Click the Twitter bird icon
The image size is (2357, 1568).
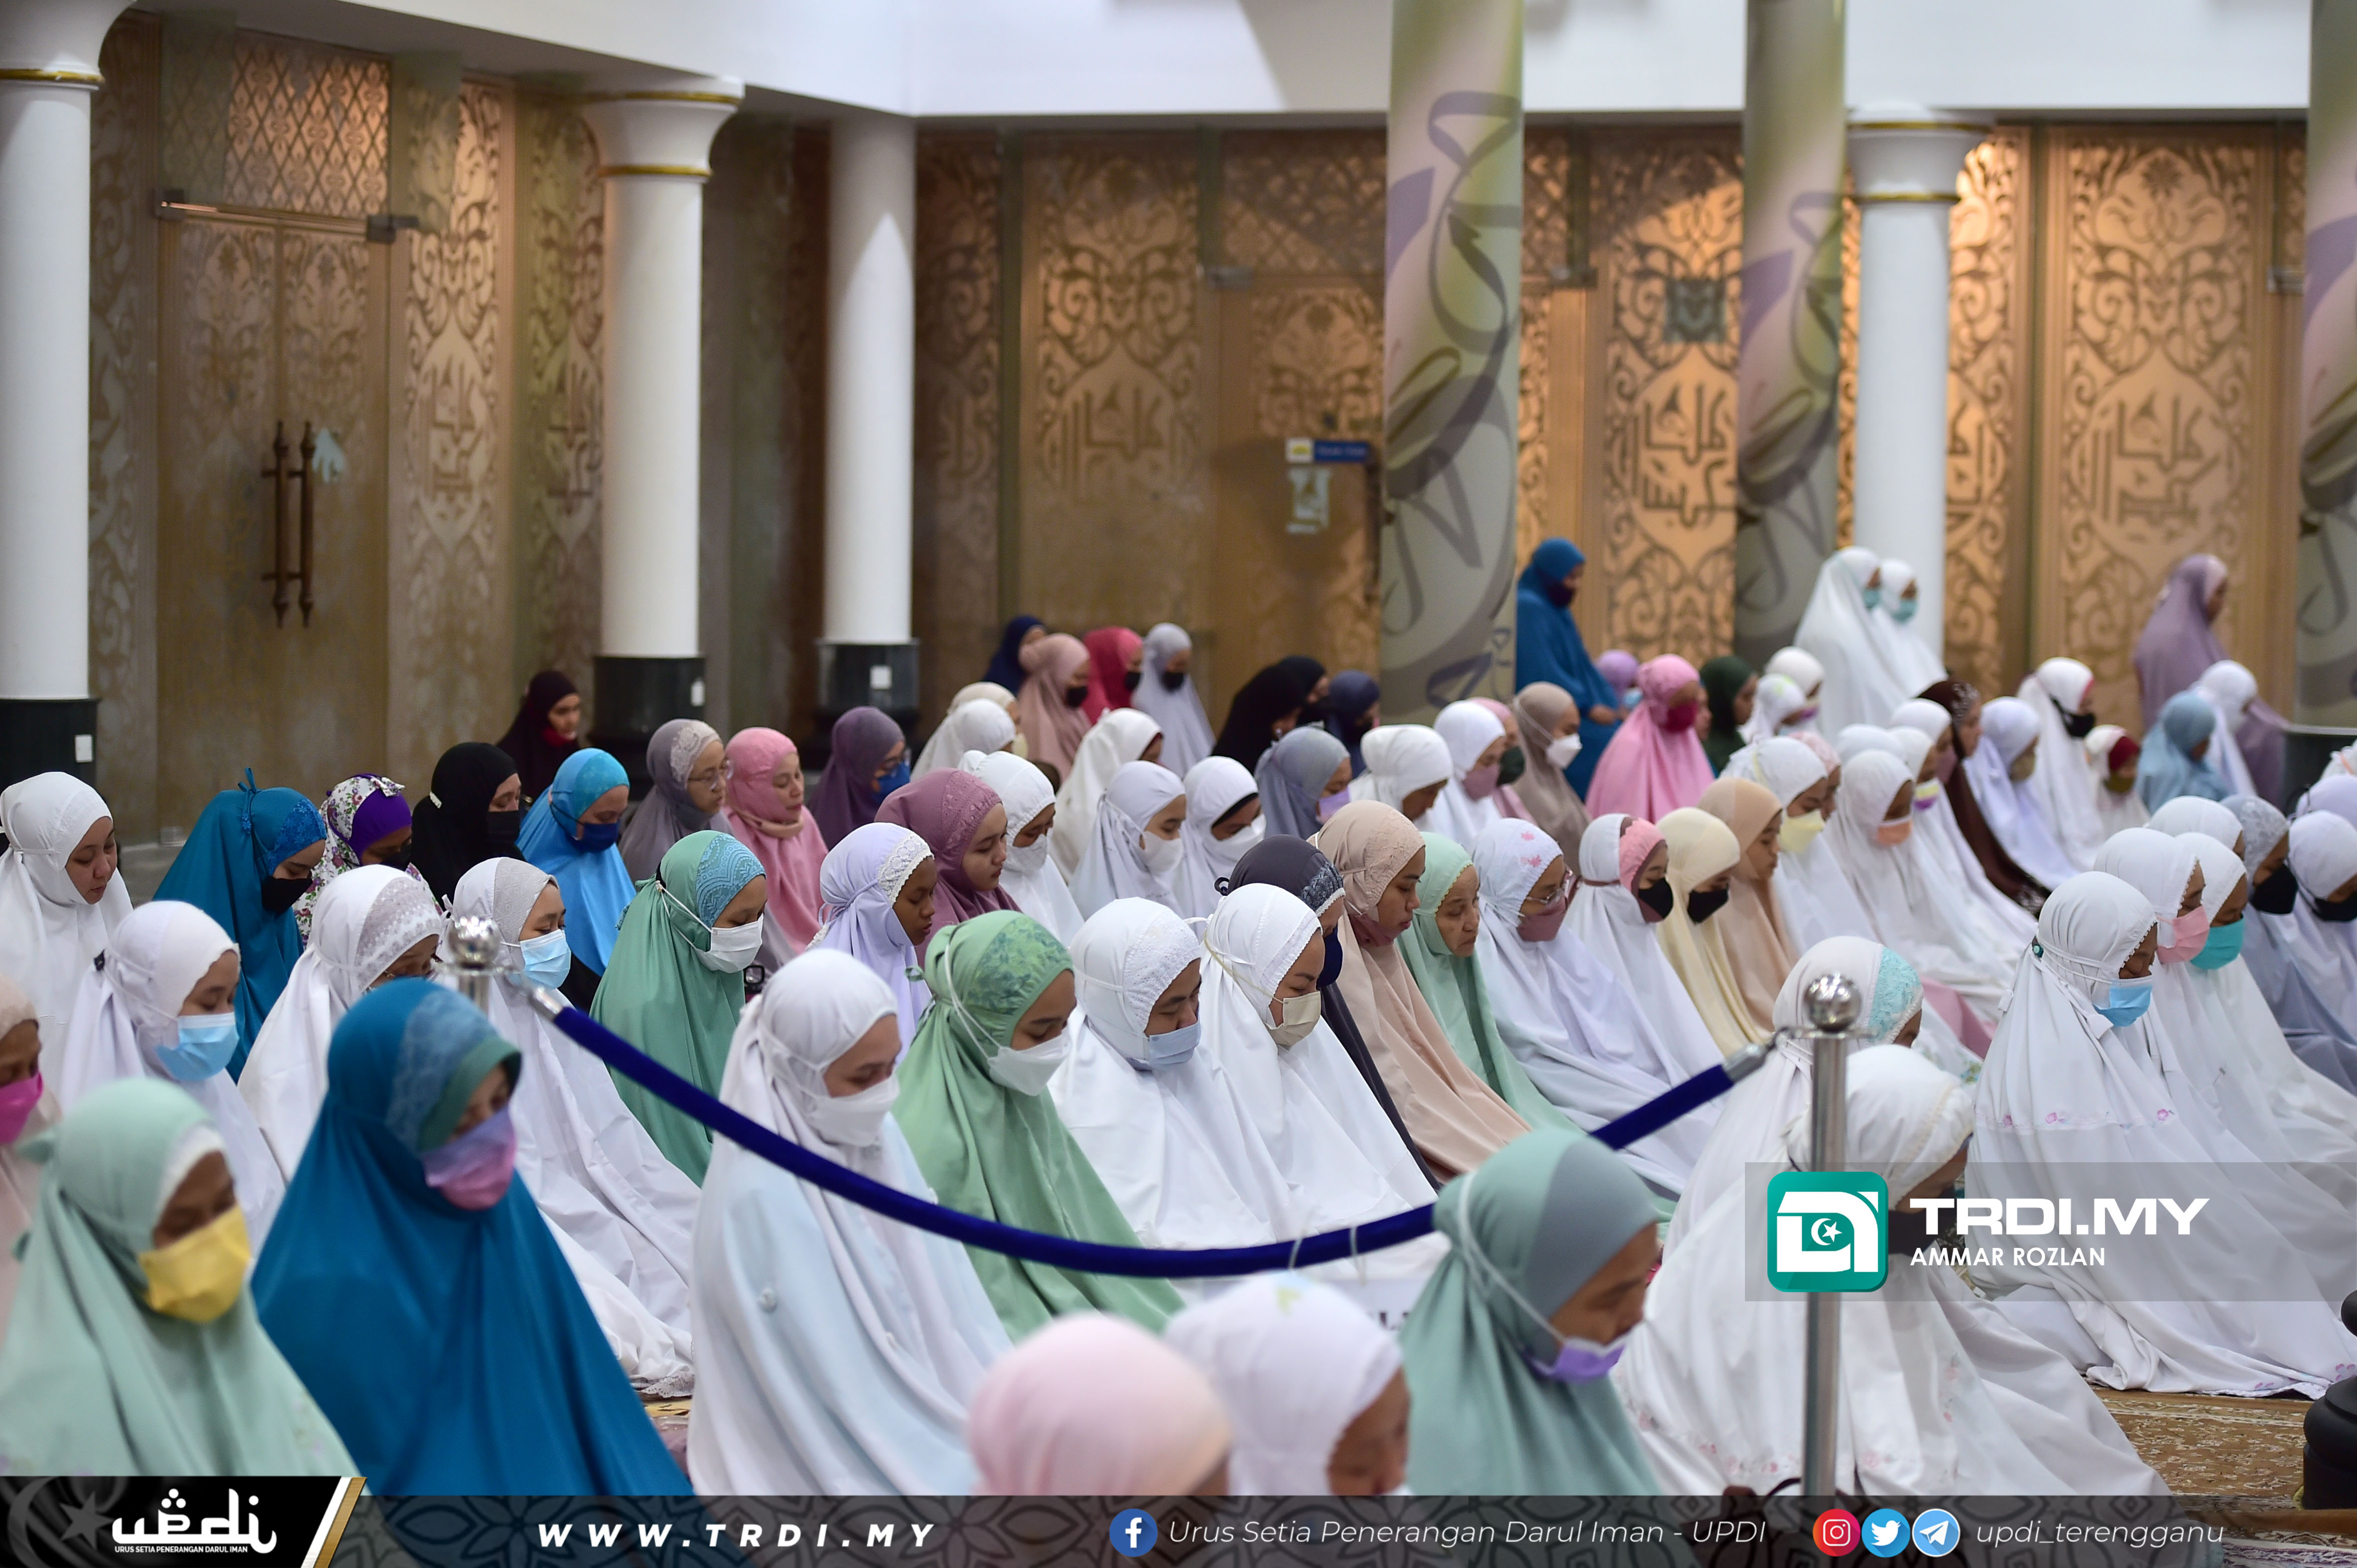point(1886,1533)
